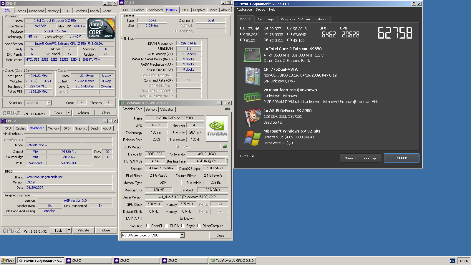
Task: Open Settings tab in Aquamark
Action: pyautogui.click(x=266, y=19)
